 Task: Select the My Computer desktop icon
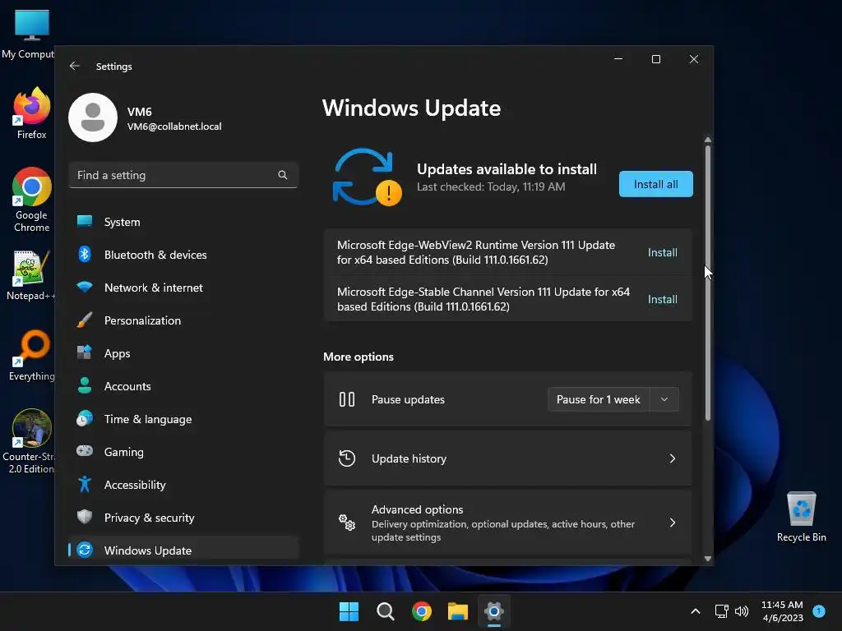(28, 35)
